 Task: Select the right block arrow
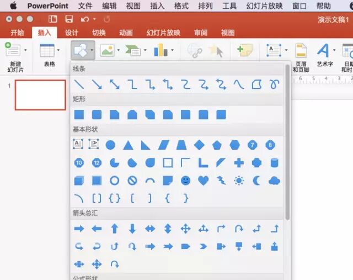tap(79, 229)
